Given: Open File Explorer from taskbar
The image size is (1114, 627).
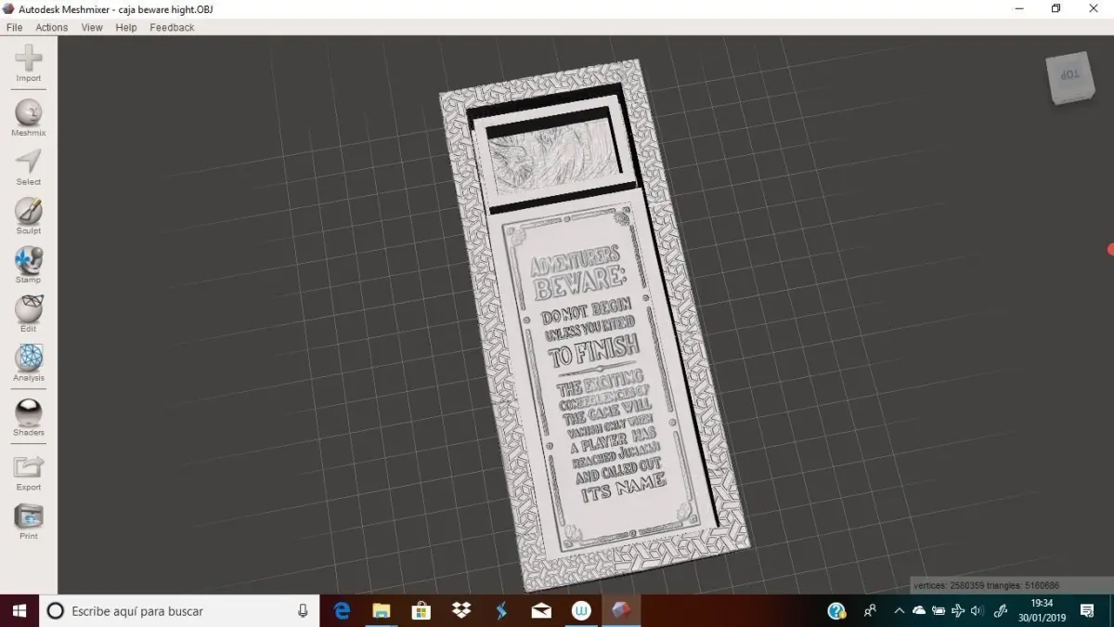Looking at the screenshot, I should click(x=381, y=610).
